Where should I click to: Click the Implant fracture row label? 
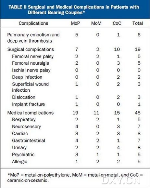28,104
